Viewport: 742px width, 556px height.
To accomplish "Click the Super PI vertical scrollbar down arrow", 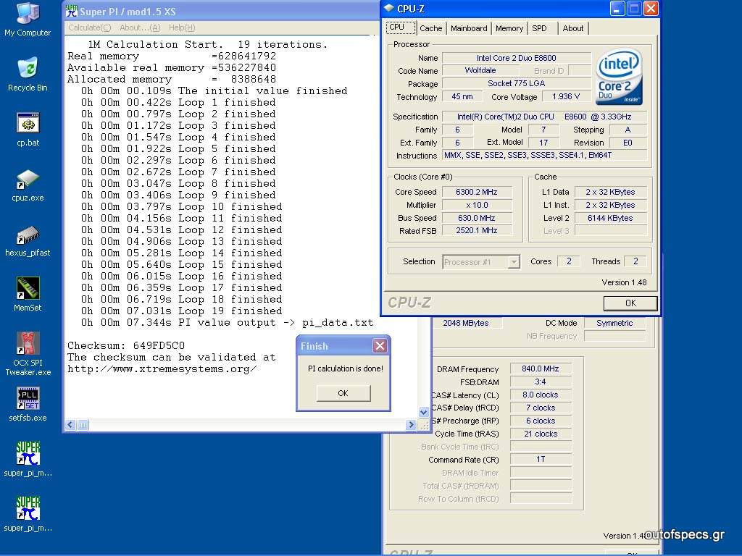I will pyautogui.click(x=423, y=412).
